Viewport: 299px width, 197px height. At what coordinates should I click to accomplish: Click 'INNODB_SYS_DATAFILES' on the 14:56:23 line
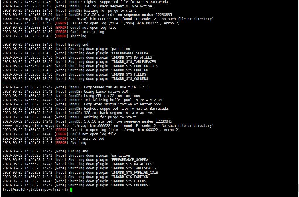(x=132, y=164)
